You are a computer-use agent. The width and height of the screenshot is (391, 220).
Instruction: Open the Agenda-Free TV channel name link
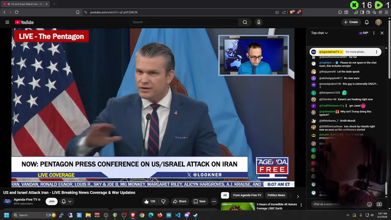tap(25, 200)
